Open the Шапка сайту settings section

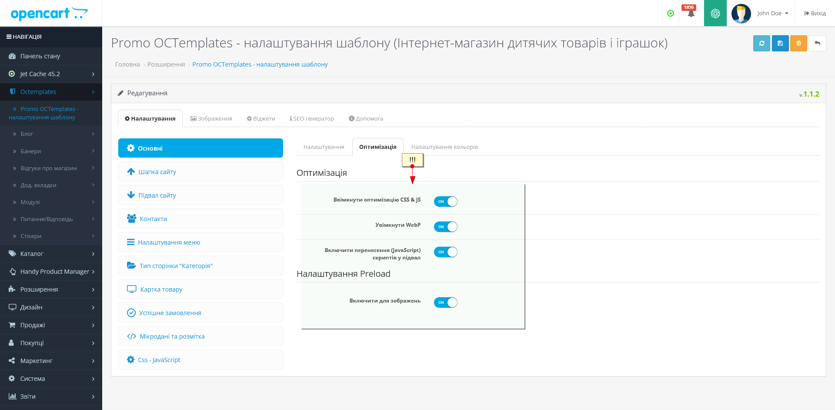200,172
